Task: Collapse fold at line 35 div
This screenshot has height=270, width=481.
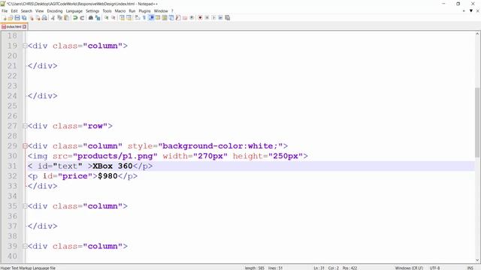Action: [25, 206]
